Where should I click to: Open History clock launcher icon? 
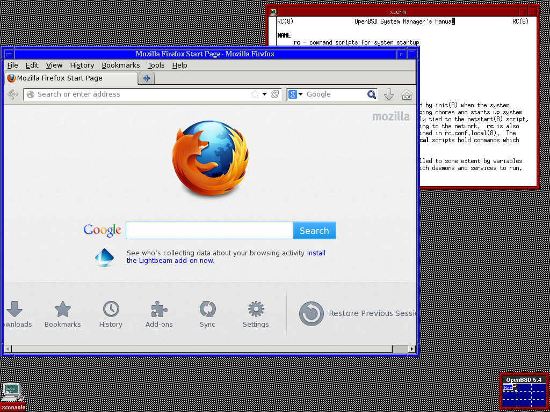tap(111, 314)
